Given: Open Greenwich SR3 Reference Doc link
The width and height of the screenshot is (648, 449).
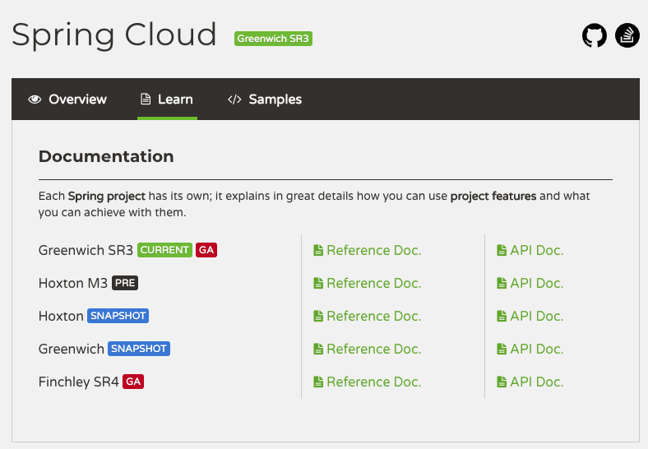Looking at the screenshot, I should (x=373, y=251).
